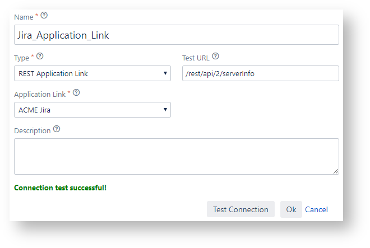This screenshot has width=370, height=248.
Task: Click the arrow on the Application Link dropdown
Action: (165, 110)
